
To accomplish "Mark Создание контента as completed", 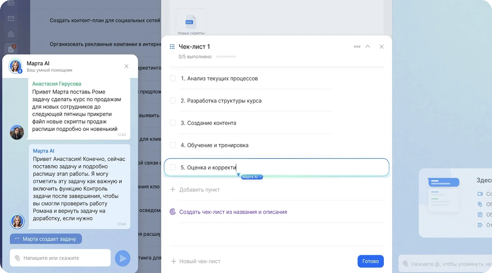I will (x=173, y=123).
